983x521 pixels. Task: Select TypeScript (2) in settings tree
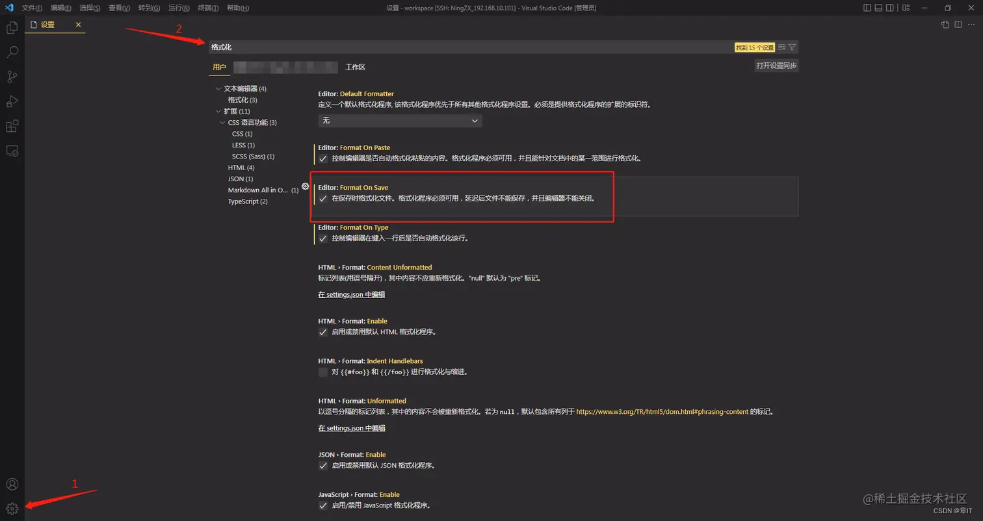click(x=248, y=201)
